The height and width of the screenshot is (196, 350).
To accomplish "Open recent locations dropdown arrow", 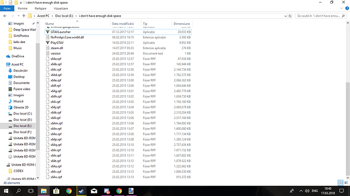I will click(18, 16).
